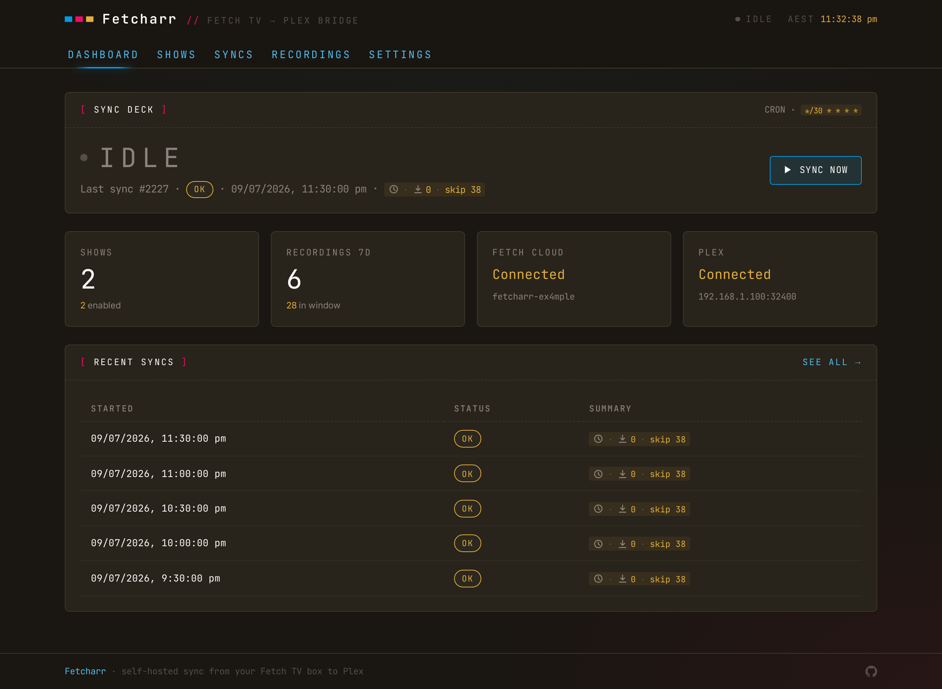Image resolution: width=942 pixels, height=689 pixels.
Task: Click download icon in 11:00:00 pm sync row
Action: pos(622,474)
